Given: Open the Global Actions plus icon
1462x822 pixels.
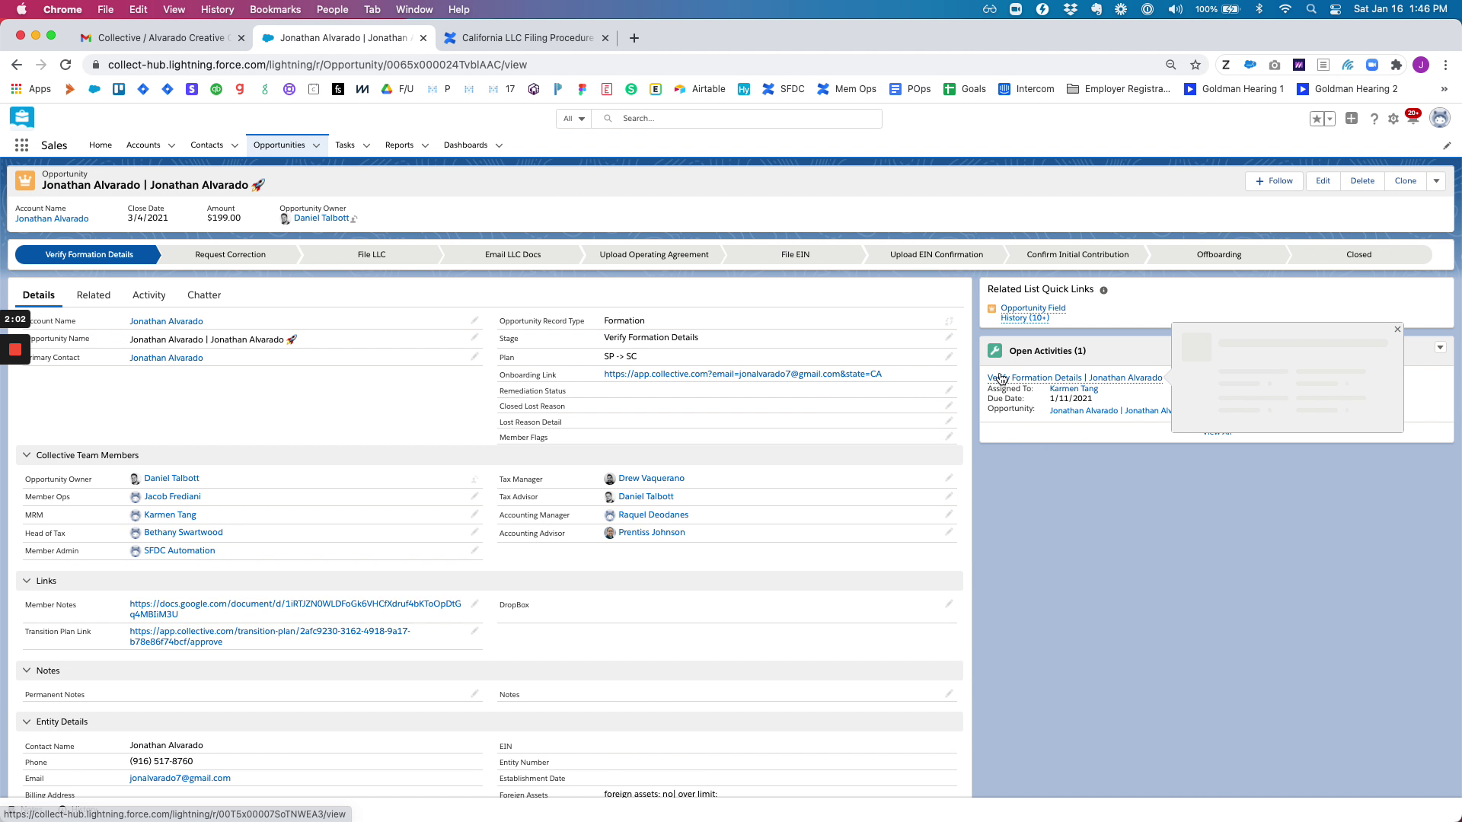Looking at the screenshot, I should pyautogui.click(x=1352, y=119).
